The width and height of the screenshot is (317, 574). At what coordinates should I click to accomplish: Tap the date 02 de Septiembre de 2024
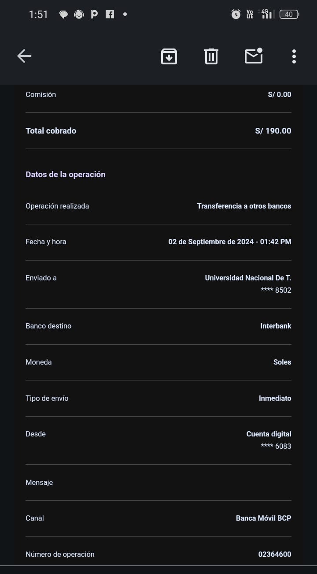click(x=211, y=242)
